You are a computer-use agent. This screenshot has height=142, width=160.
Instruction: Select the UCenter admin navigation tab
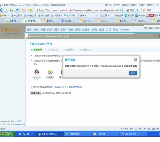click(x=124, y=30)
